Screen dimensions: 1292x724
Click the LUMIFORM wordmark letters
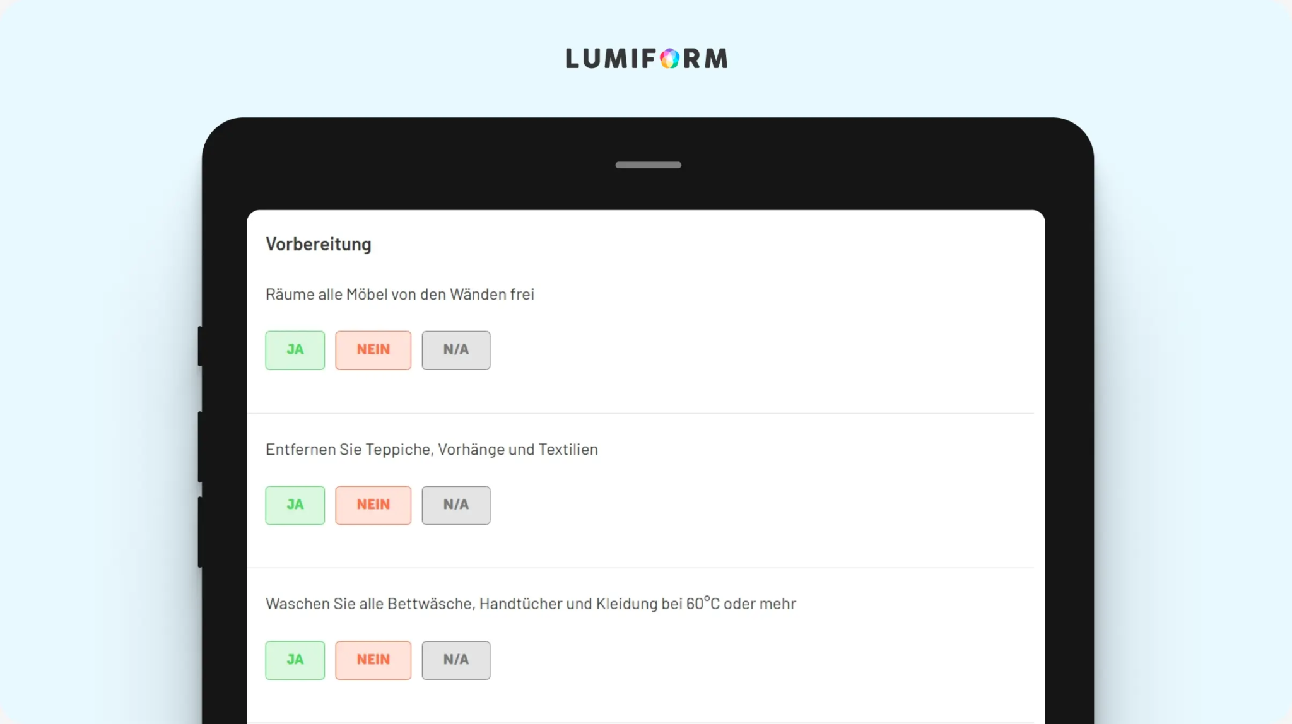647,59
